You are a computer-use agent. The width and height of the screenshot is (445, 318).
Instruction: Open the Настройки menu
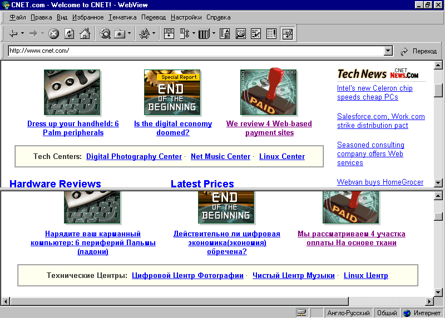pyautogui.click(x=186, y=17)
